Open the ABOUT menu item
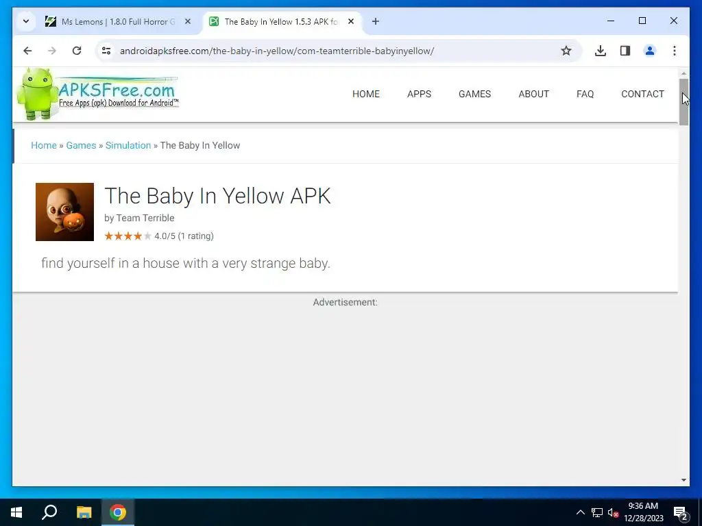 coord(533,94)
